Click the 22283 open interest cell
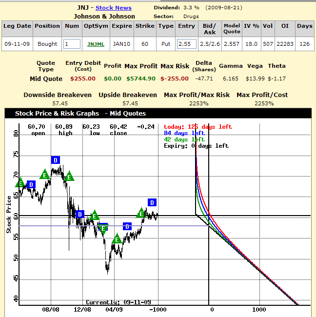This screenshot has height=317, width=316. coord(285,44)
